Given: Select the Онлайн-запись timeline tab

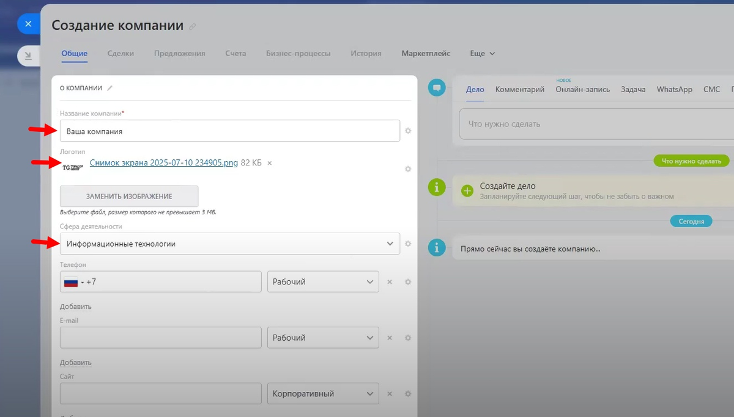Looking at the screenshot, I should click(x=583, y=89).
